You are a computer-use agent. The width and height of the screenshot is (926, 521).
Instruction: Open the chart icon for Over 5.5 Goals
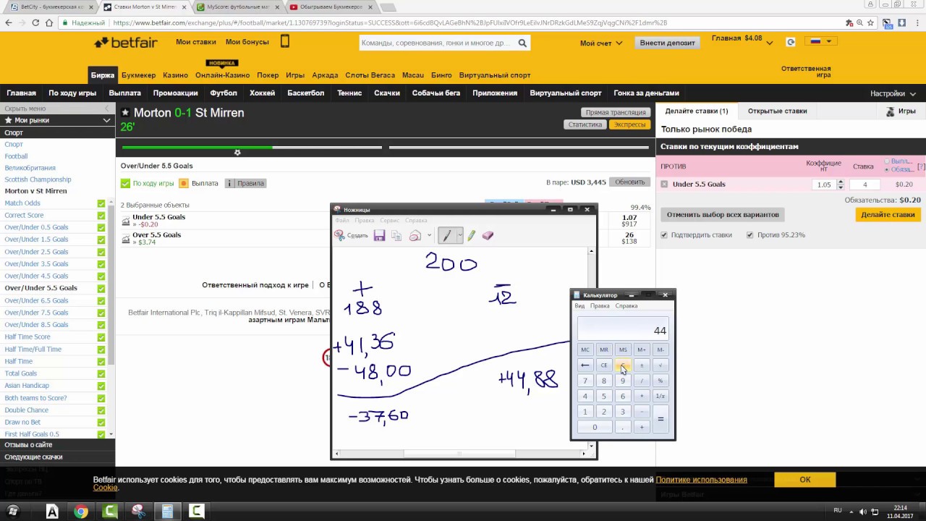pos(126,239)
